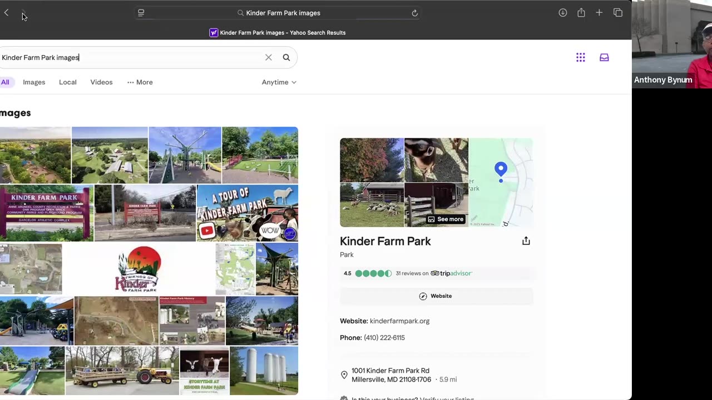Switch to the Local search tab
This screenshot has width=712, height=400.
68,82
